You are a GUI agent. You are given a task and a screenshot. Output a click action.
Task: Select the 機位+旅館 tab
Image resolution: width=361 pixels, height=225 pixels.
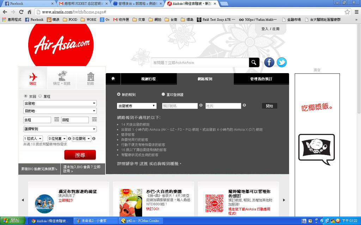(x=62, y=77)
